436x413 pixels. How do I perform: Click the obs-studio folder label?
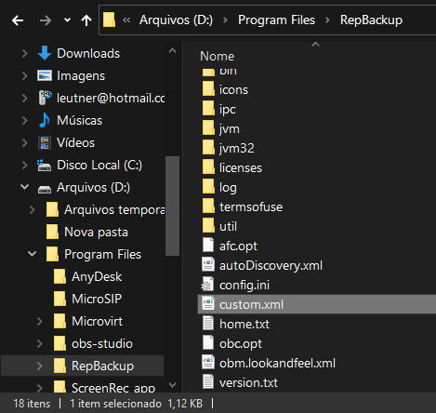coord(102,343)
